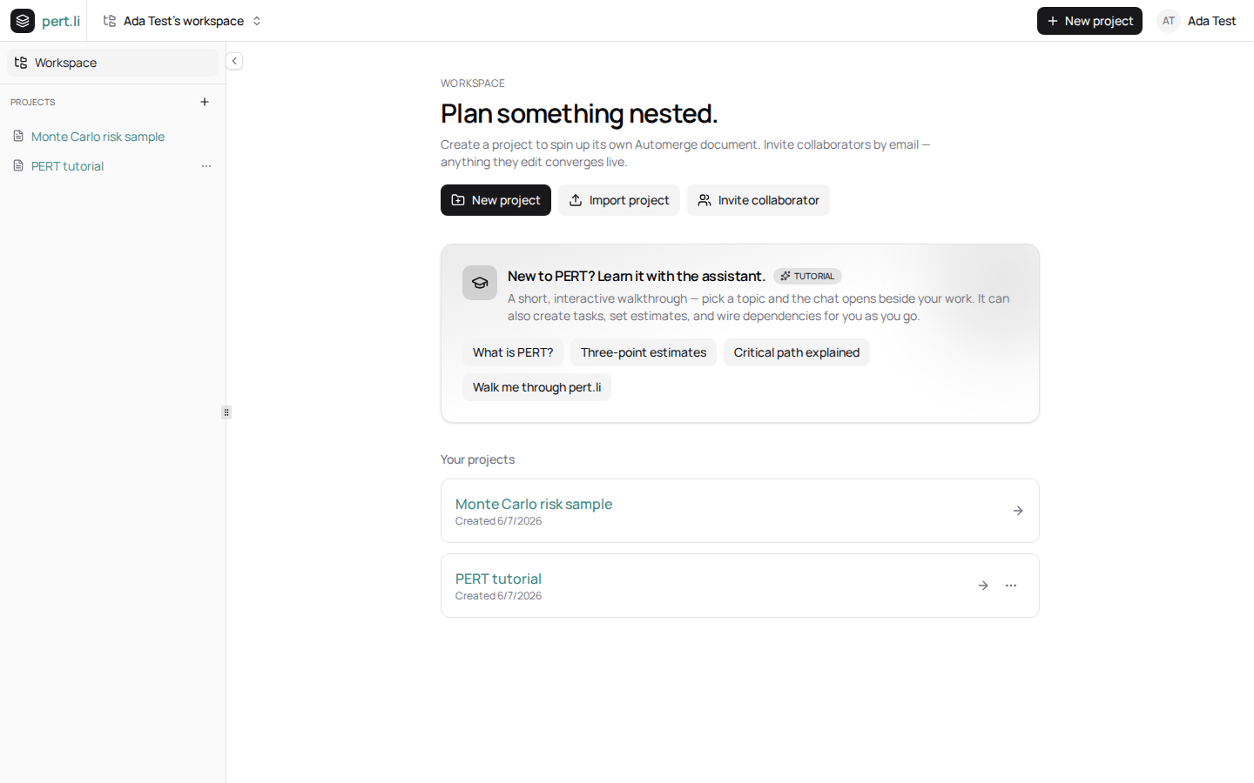Click Import project button
The height and width of the screenshot is (783, 1254).
pos(619,200)
